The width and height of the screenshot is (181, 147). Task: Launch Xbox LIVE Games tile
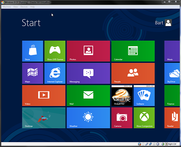pos(55,51)
